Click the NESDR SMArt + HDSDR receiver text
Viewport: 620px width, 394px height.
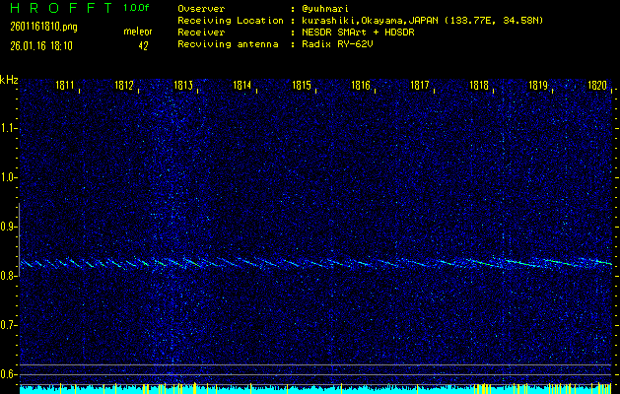[360, 33]
